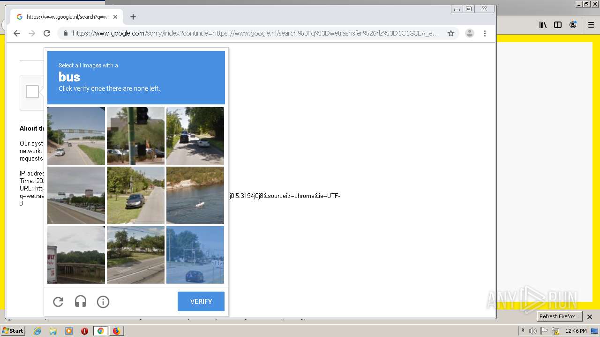
Task: Maximize the Chrome window
Action: pyautogui.click(x=469, y=9)
